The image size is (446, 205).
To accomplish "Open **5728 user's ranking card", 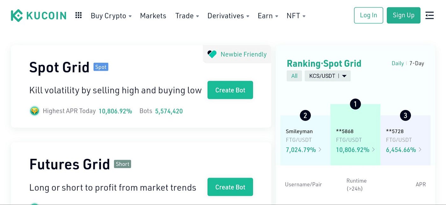I will pos(405,140).
